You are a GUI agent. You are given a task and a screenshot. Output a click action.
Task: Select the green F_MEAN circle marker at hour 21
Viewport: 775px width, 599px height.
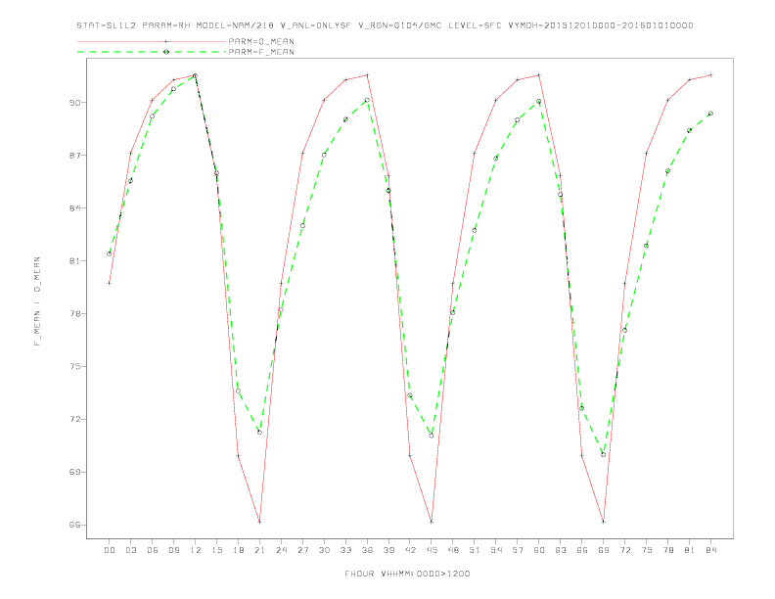click(259, 433)
